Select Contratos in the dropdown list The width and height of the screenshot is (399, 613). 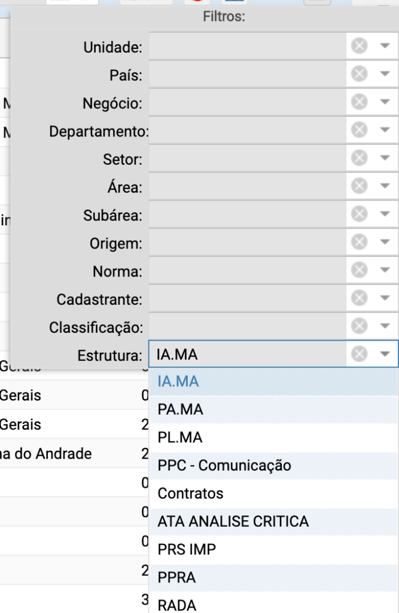point(190,493)
